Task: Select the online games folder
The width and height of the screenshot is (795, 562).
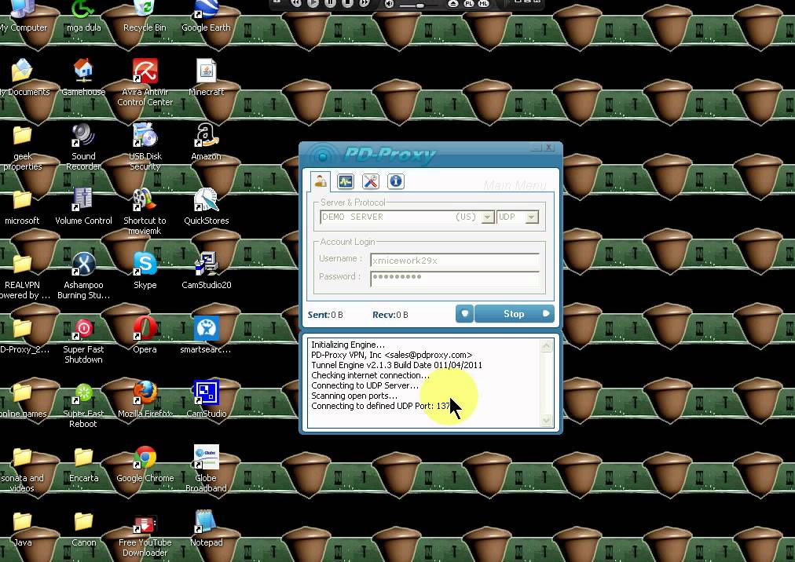Action: click(22, 400)
